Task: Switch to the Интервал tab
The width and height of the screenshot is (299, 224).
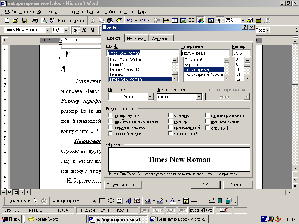Action: click(136, 38)
